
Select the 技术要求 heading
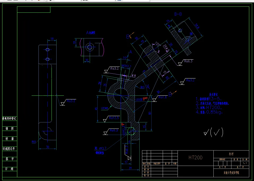coord(213,95)
